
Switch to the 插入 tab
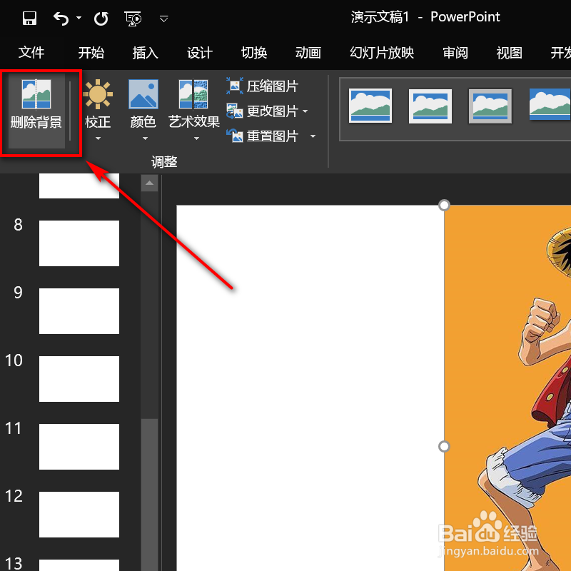pyautogui.click(x=146, y=53)
